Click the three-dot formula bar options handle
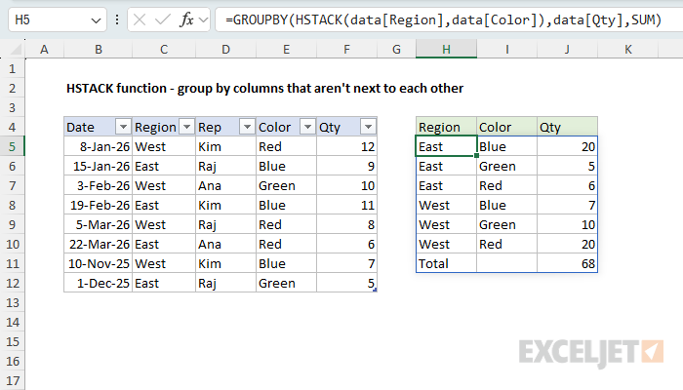 click(117, 19)
